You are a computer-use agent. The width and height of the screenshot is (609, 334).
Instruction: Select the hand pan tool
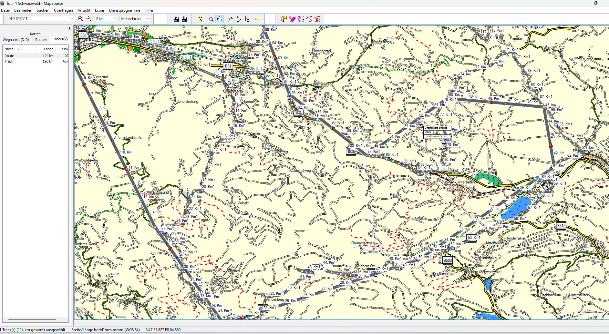(220, 19)
